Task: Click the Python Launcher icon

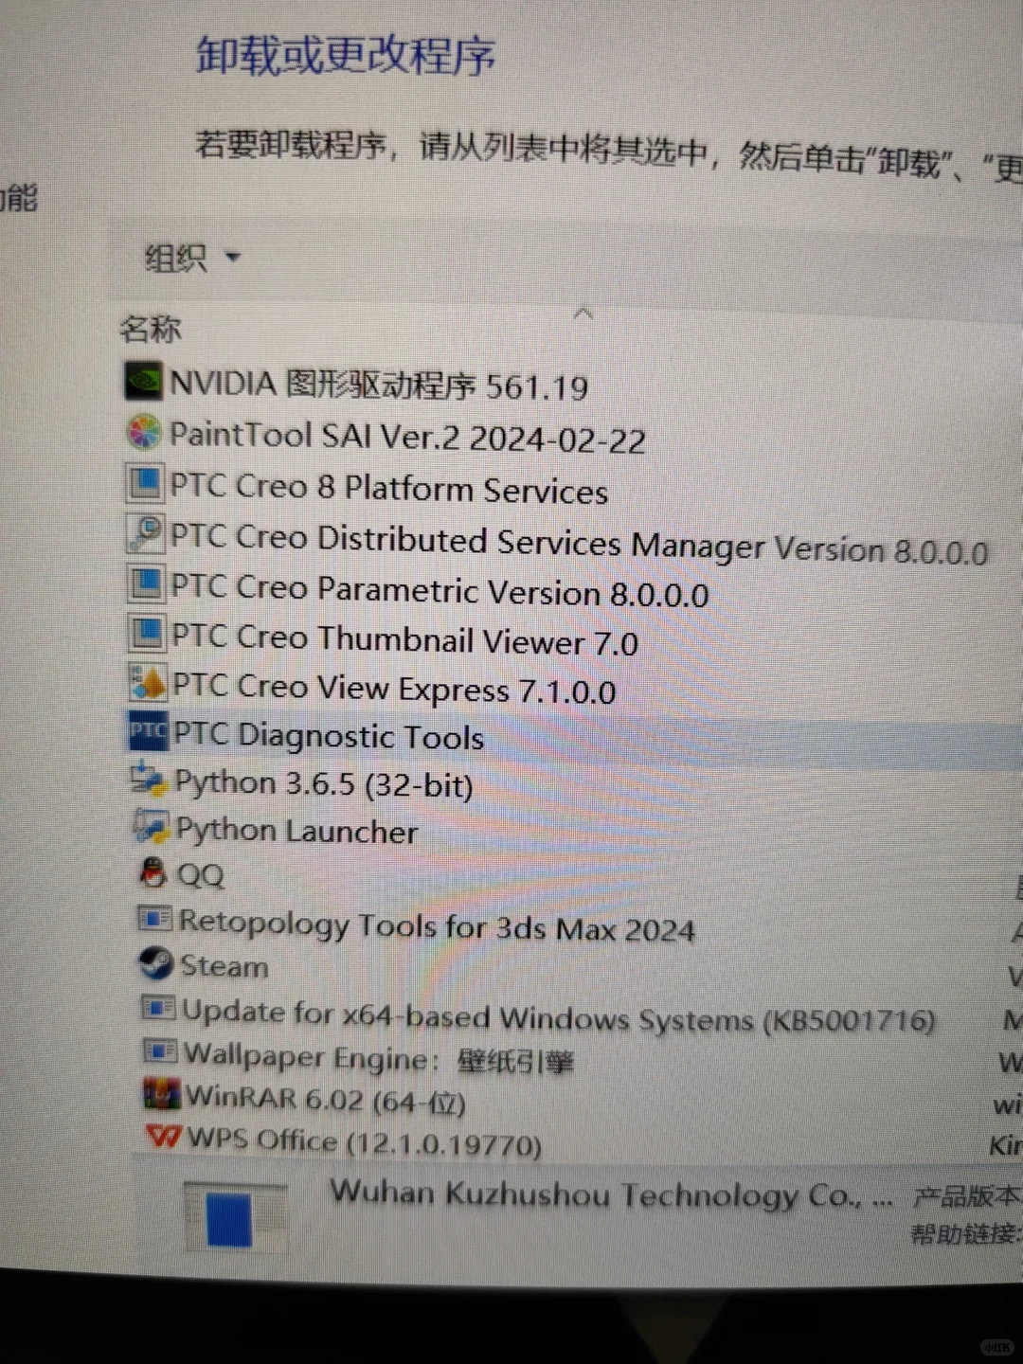Action: point(152,827)
